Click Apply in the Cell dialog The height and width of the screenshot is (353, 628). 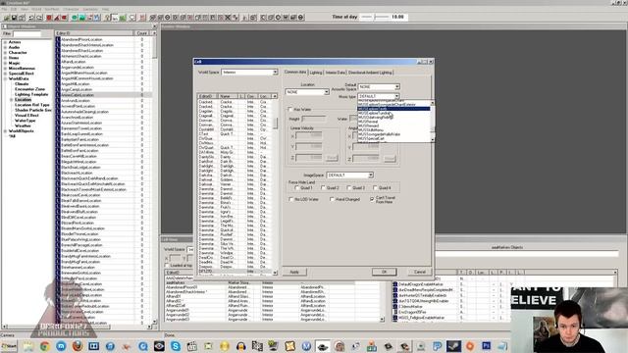[x=294, y=272]
